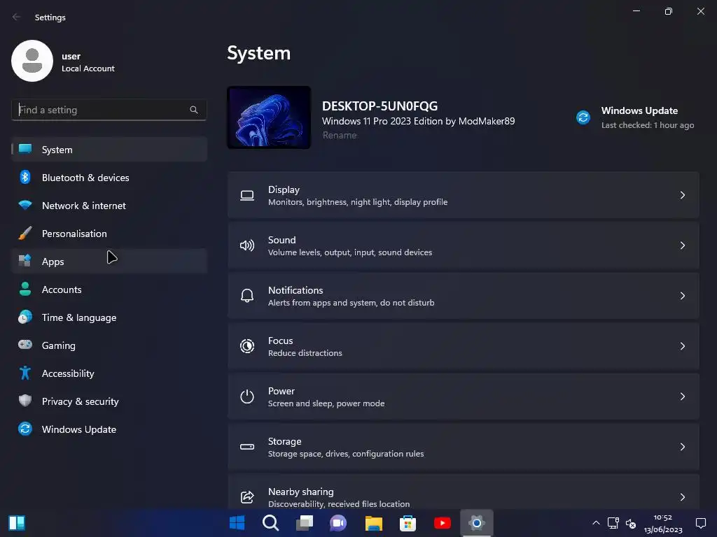Image resolution: width=717 pixels, height=537 pixels.
Task: Click the DESKTOP-5UN0FQG computer name
Action: tap(380, 106)
